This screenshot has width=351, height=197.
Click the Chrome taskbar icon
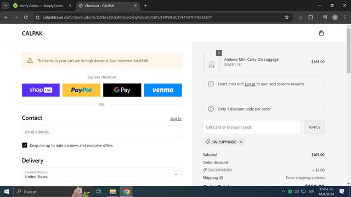click(127, 192)
